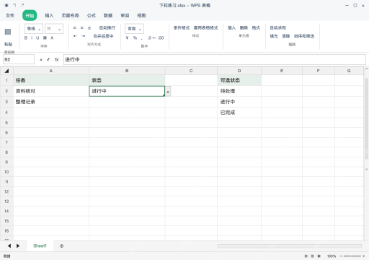Viewport: 369px width, 260px height.
Task: Select the Sheet1 tab
Action: 40,246
